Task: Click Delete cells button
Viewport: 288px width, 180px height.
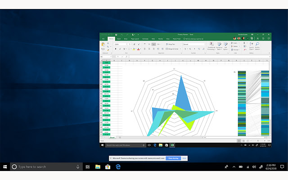Action: point(234,46)
